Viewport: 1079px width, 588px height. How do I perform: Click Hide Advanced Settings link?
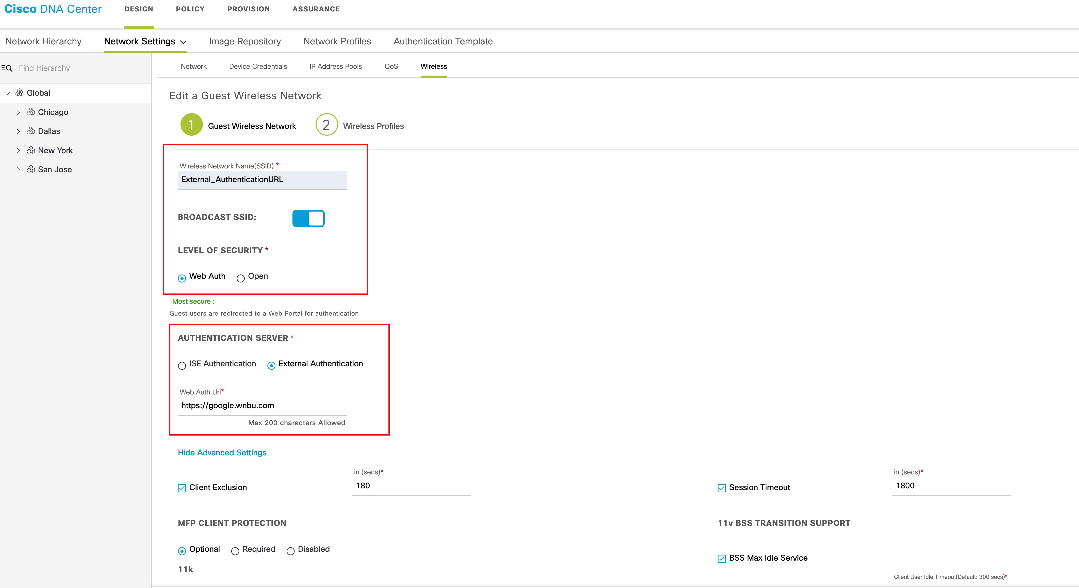(x=222, y=452)
